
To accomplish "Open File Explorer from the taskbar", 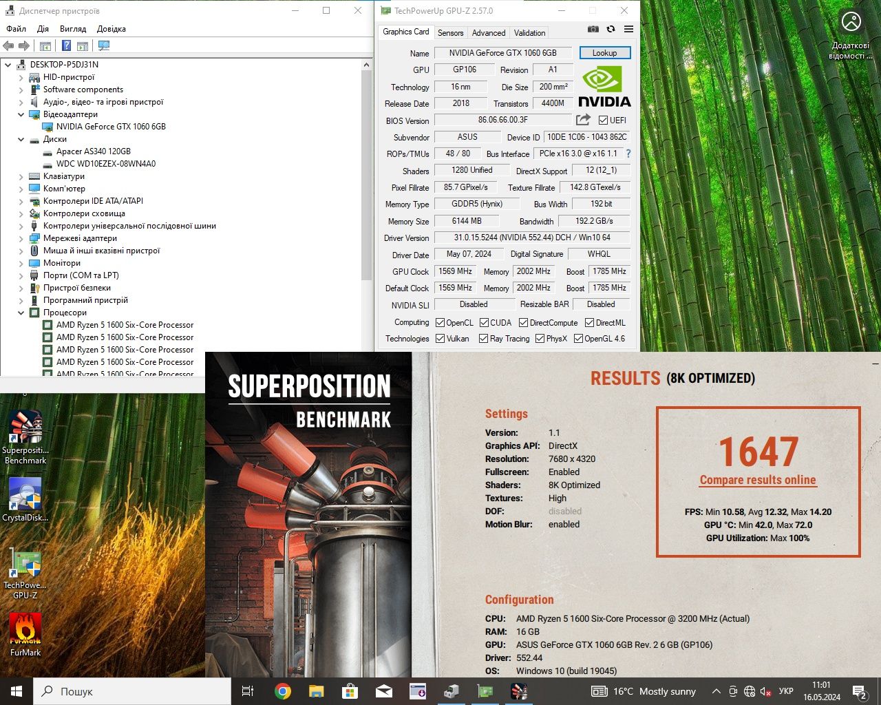I will point(316,691).
